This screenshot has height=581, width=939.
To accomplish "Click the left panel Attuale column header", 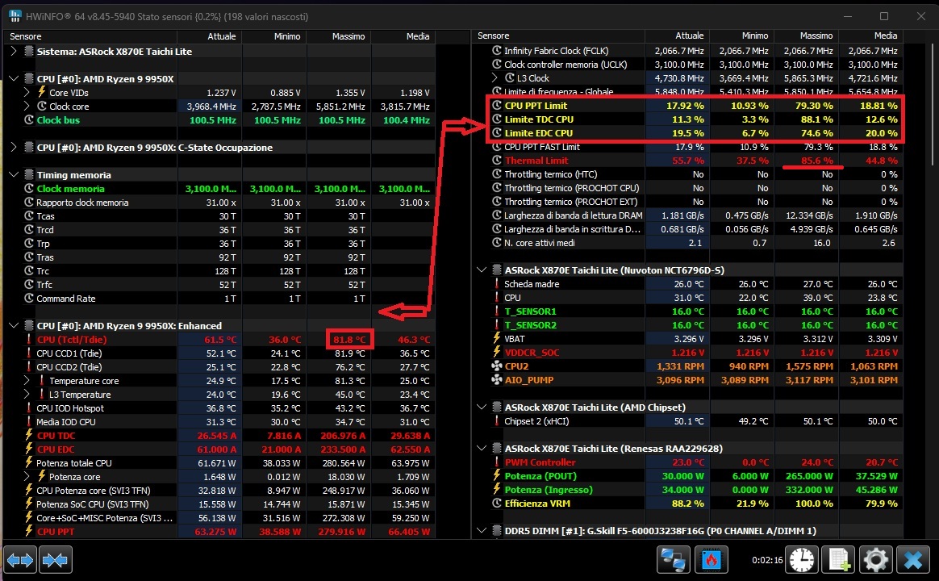I will point(210,36).
